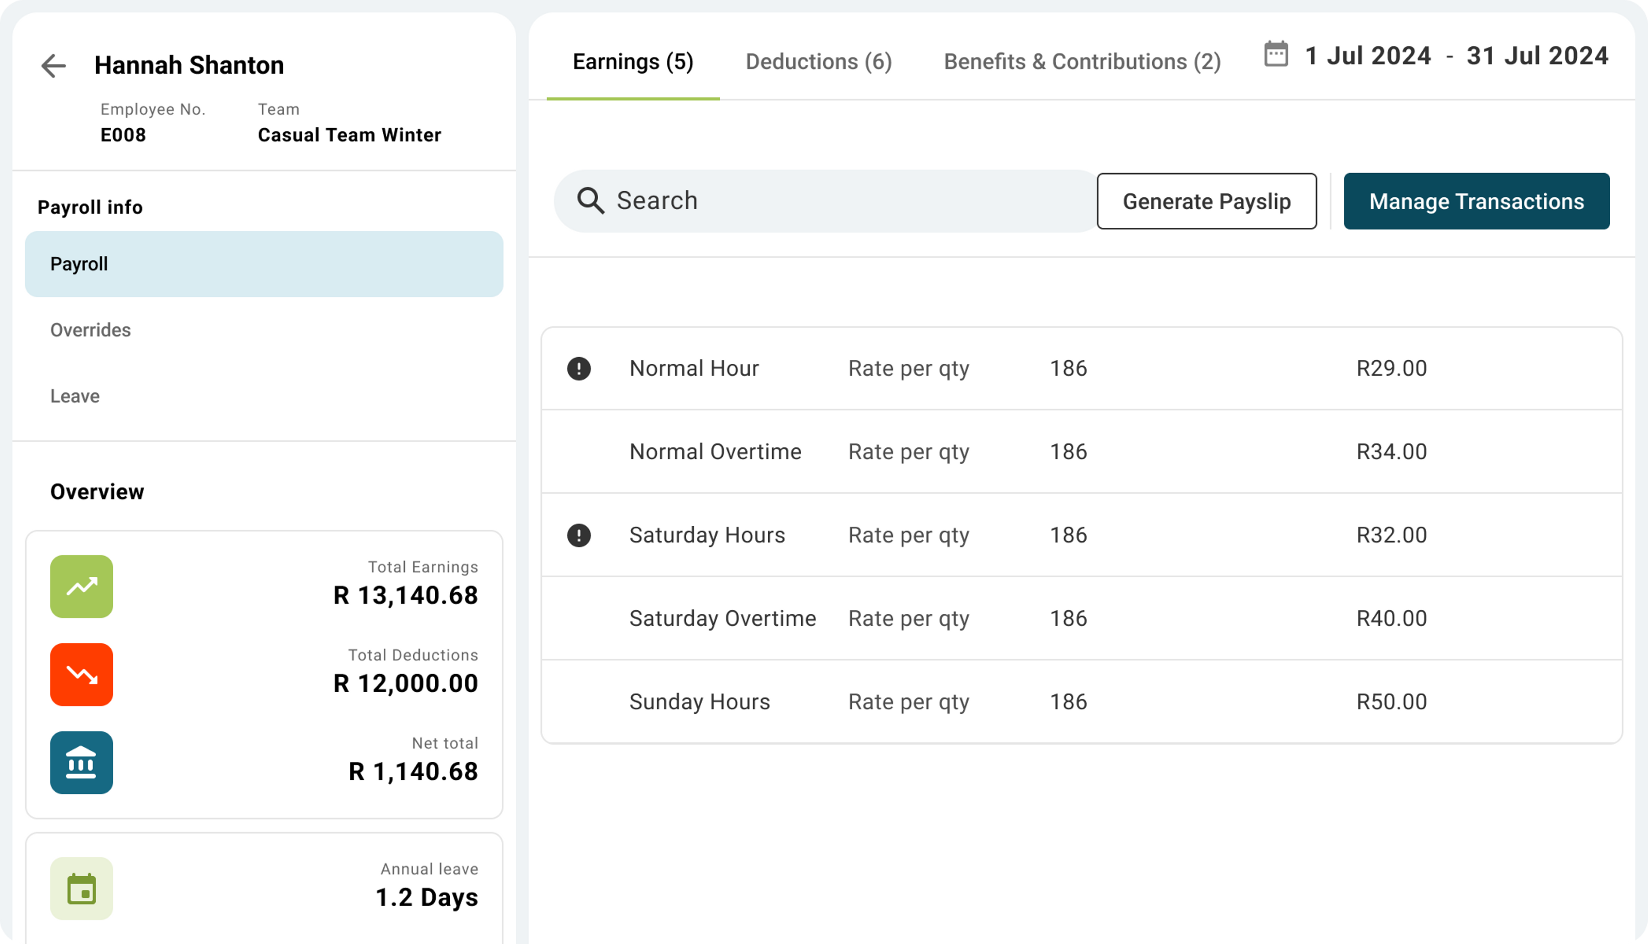Click the Generate Payslip button
This screenshot has height=944, width=1648.
[x=1206, y=201]
